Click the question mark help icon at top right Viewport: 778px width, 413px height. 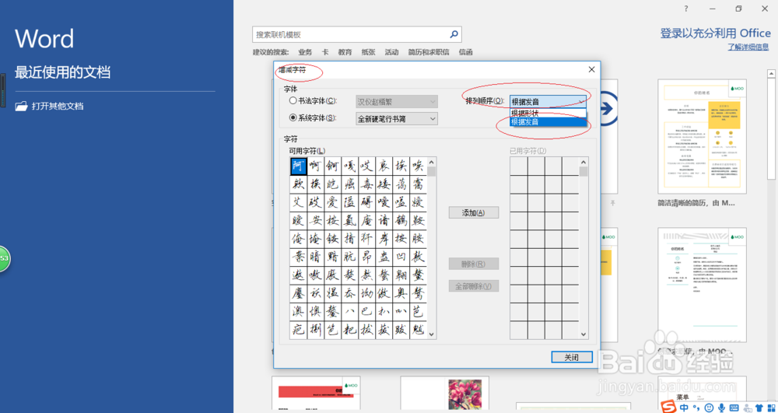(x=685, y=9)
